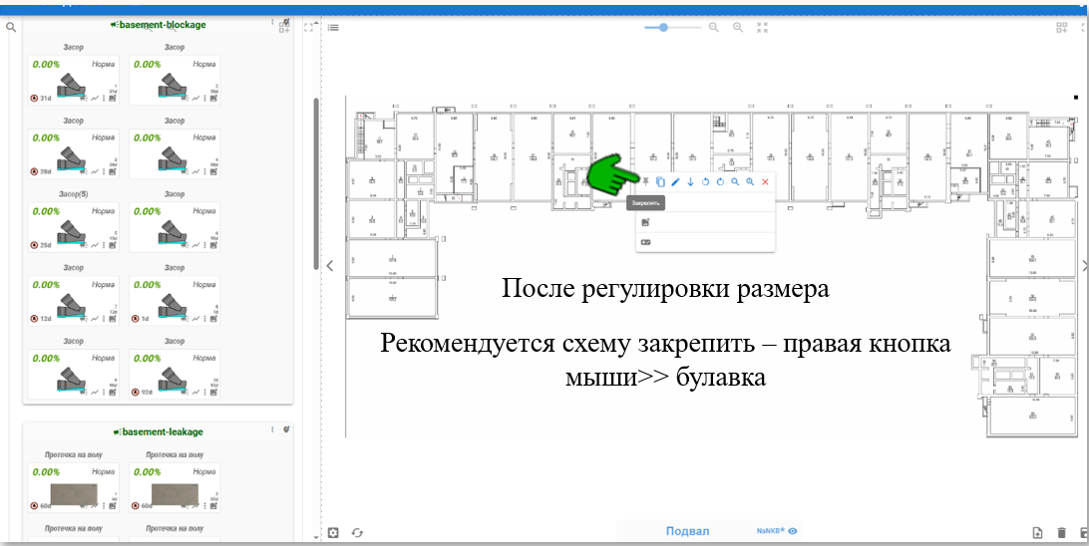
Task: Select the 92d alert indicator on sensor 10
Action: [x=143, y=393]
